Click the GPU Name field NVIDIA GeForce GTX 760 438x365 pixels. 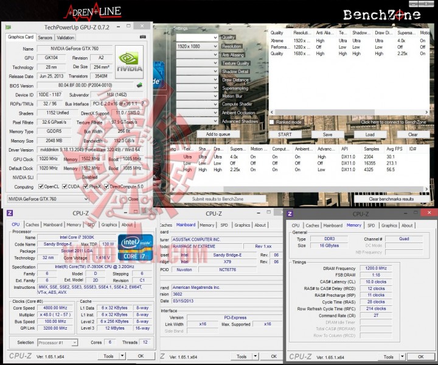pyautogui.click(x=75, y=48)
